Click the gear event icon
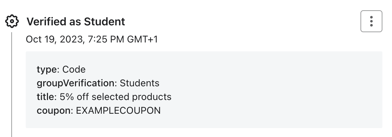 coord(12,21)
